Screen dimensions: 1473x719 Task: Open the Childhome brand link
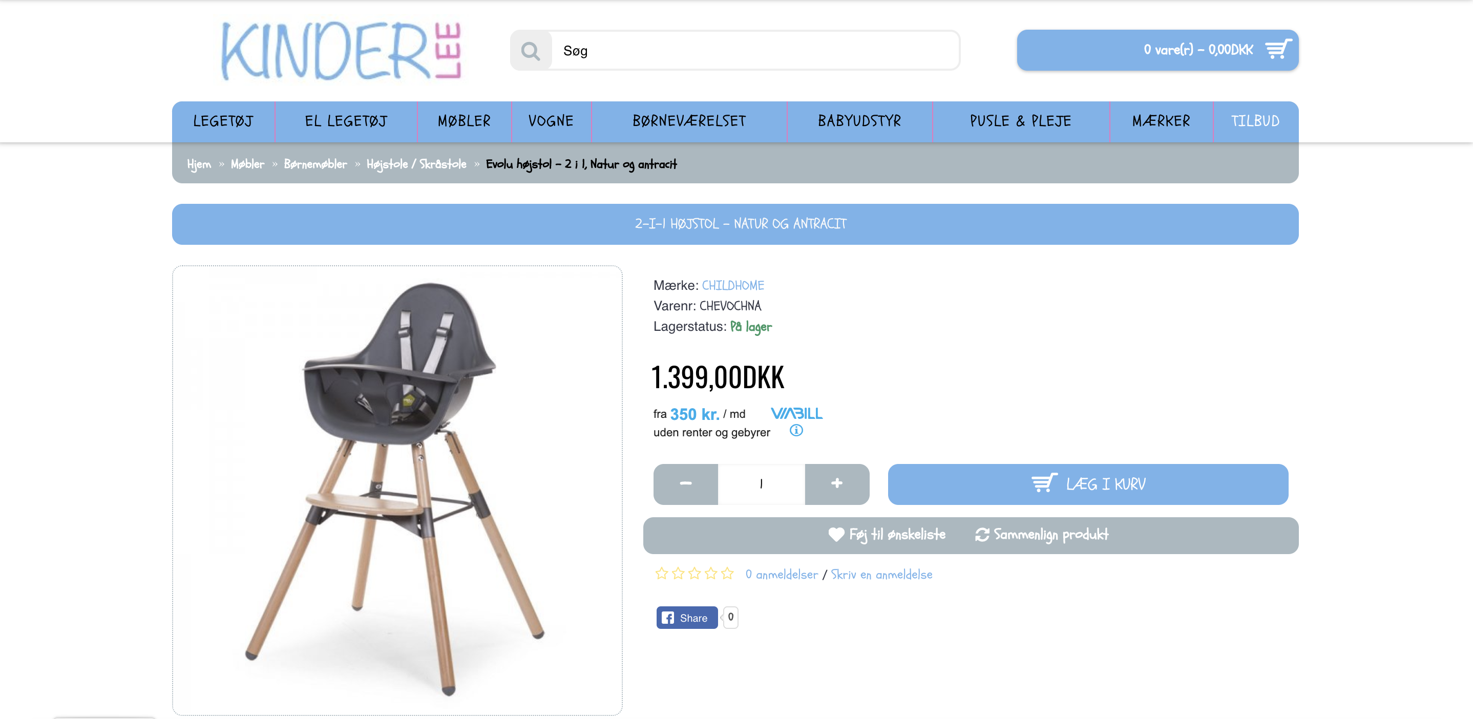(x=732, y=285)
